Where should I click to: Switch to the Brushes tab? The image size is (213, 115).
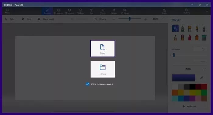47,11
